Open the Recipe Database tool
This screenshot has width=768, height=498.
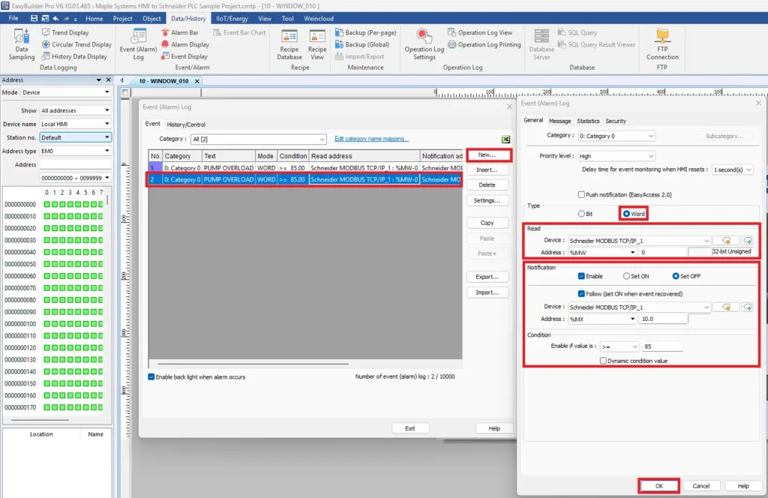(x=289, y=44)
